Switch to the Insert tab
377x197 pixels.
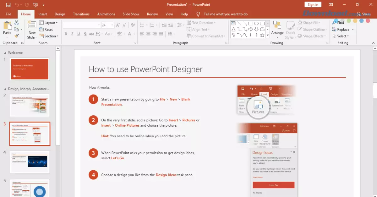coord(43,14)
